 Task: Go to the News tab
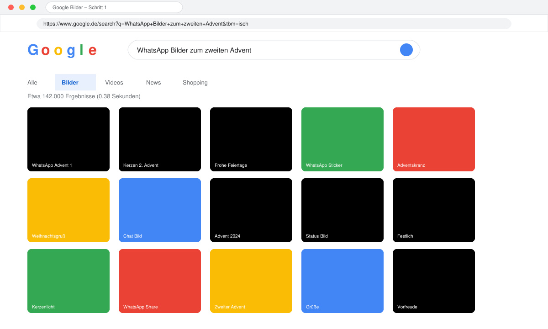(153, 83)
